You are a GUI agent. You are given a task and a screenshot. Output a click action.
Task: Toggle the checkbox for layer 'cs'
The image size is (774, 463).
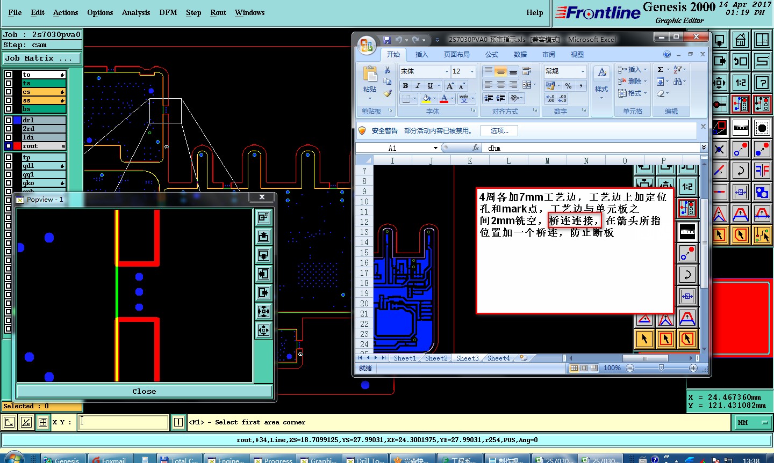tap(9, 92)
